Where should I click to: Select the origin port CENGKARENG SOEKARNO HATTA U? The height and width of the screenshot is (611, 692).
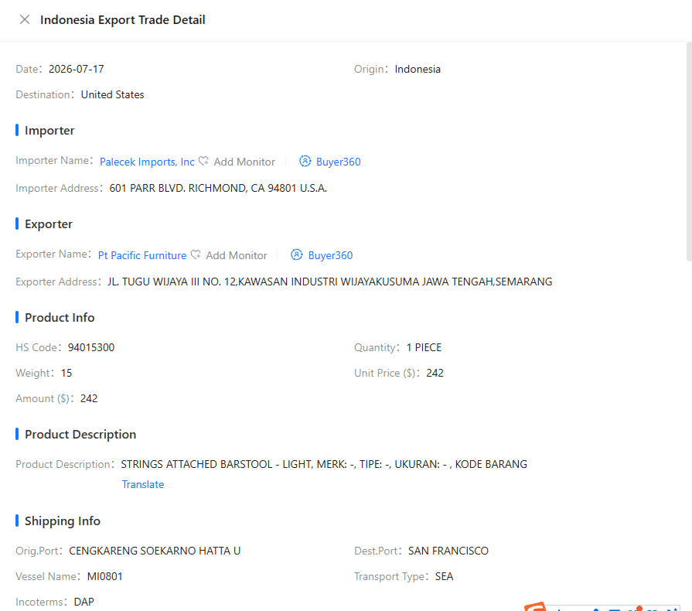[155, 551]
